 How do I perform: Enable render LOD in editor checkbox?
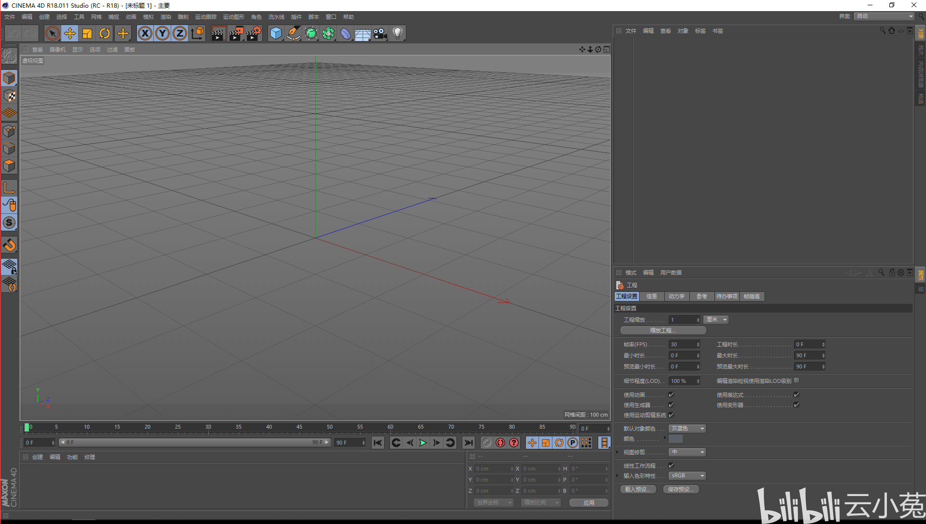pos(796,380)
